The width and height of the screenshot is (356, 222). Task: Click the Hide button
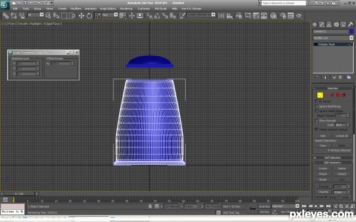[x=323, y=136]
